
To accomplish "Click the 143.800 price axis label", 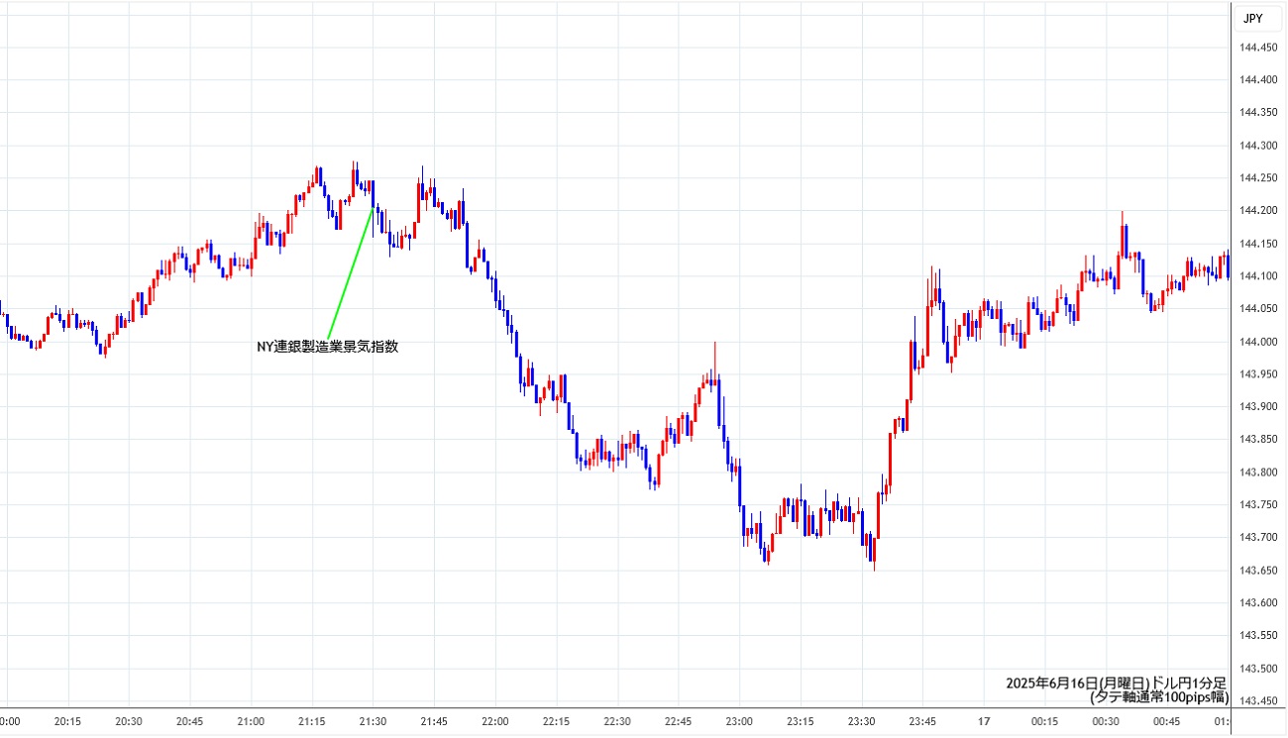I will [1258, 473].
